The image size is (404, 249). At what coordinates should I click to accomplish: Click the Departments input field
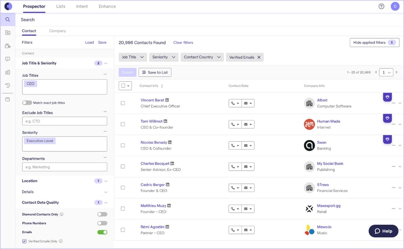(x=65, y=167)
